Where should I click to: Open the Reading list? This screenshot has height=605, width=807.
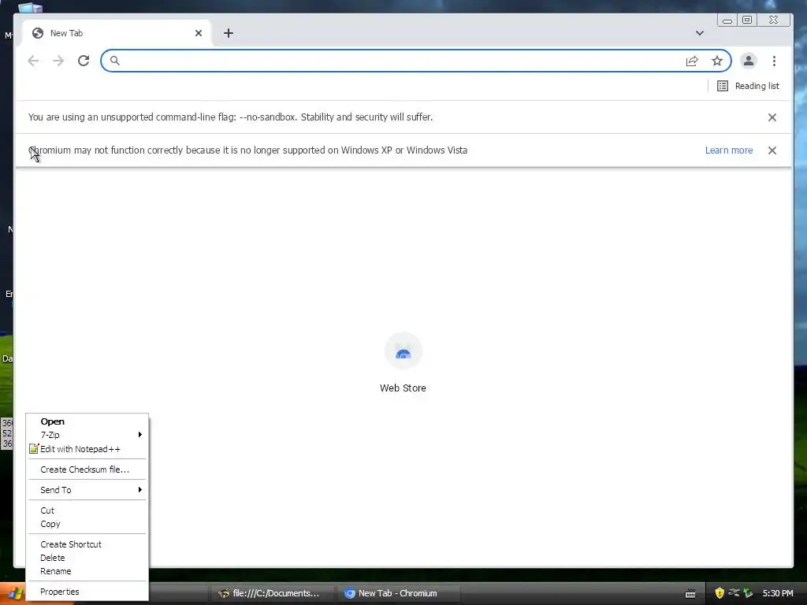pos(748,86)
